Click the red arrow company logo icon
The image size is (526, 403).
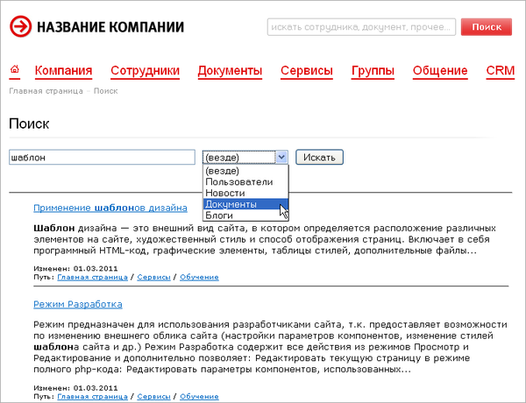coord(19,27)
